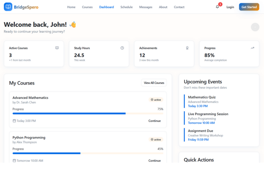The height and width of the screenshot is (170, 264).
Task: Click the round avatar at top right
Action: tap(255, 27)
